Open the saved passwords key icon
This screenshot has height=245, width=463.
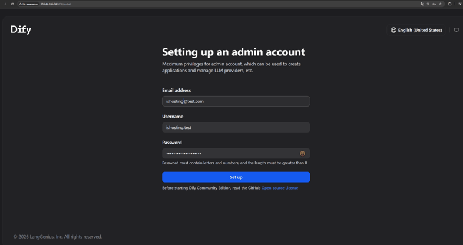pos(434,4)
